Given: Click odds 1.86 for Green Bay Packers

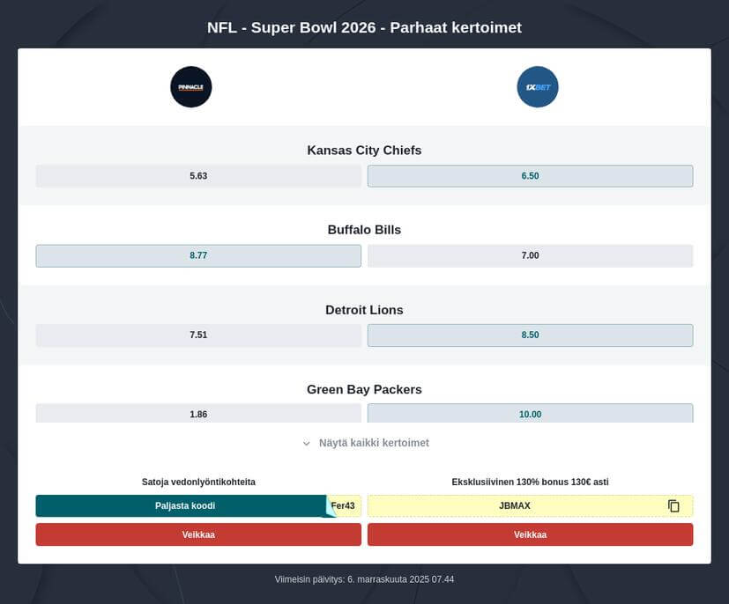Looking at the screenshot, I should [197, 413].
